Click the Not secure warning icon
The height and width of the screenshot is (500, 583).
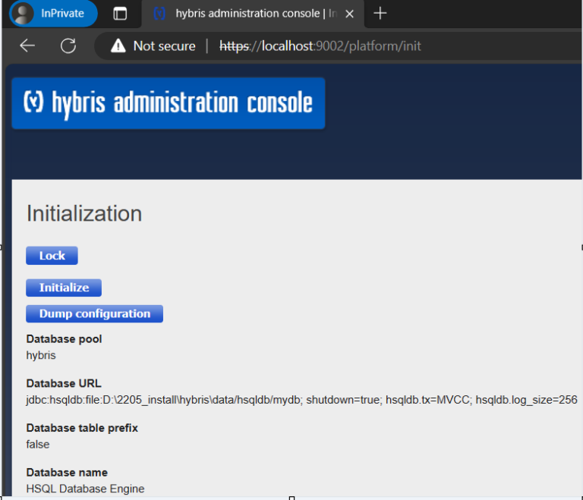[x=118, y=46]
